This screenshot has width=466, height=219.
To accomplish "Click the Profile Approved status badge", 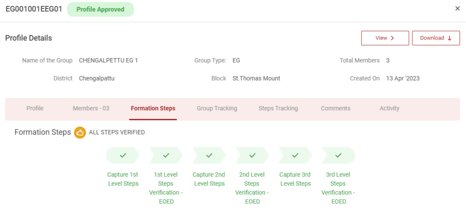I will [100, 9].
